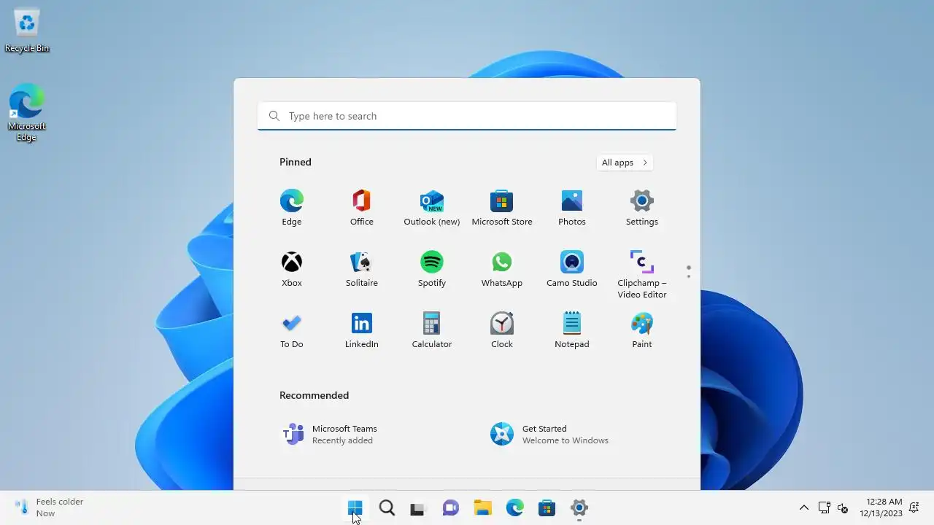This screenshot has width=934, height=525.
Task: Open Task View on the taskbar
Action: pyautogui.click(x=418, y=507)
